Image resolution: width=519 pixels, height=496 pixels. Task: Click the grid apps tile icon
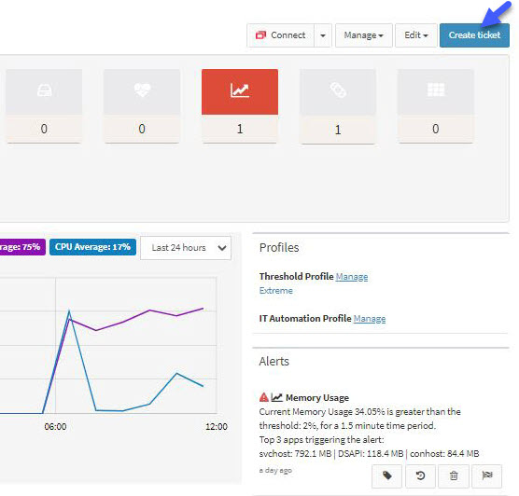[x=436, y=90]
